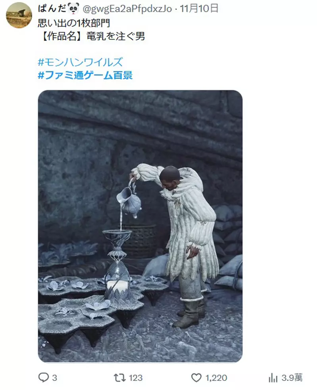Click tweet text 思い出の1枚部門

[74, 23]
